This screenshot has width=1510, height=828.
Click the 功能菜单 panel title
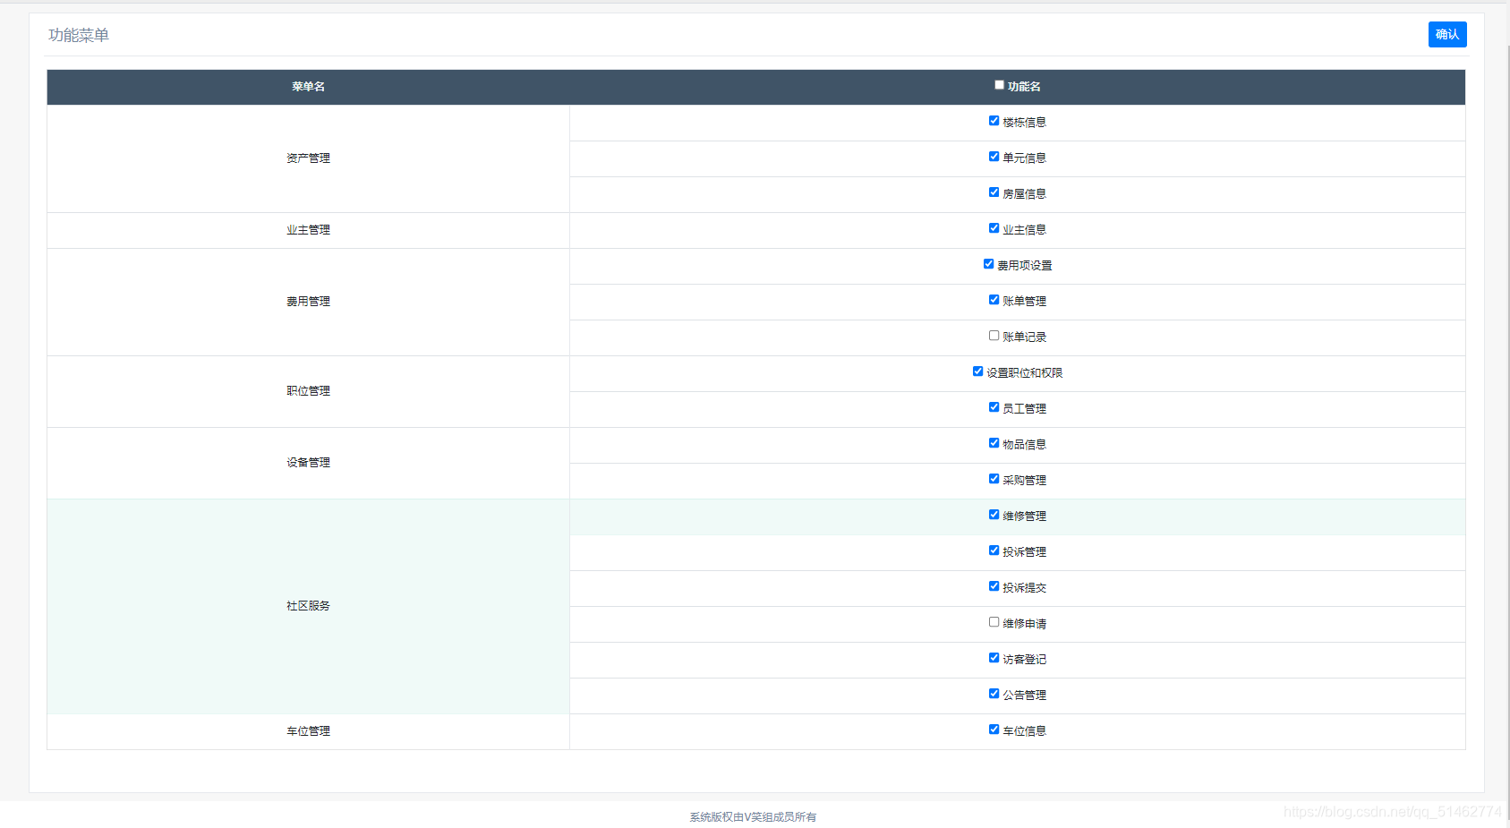79,35
